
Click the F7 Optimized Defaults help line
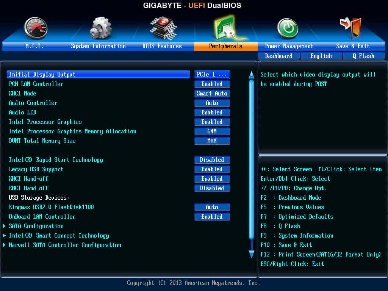[x=297, y=217]
